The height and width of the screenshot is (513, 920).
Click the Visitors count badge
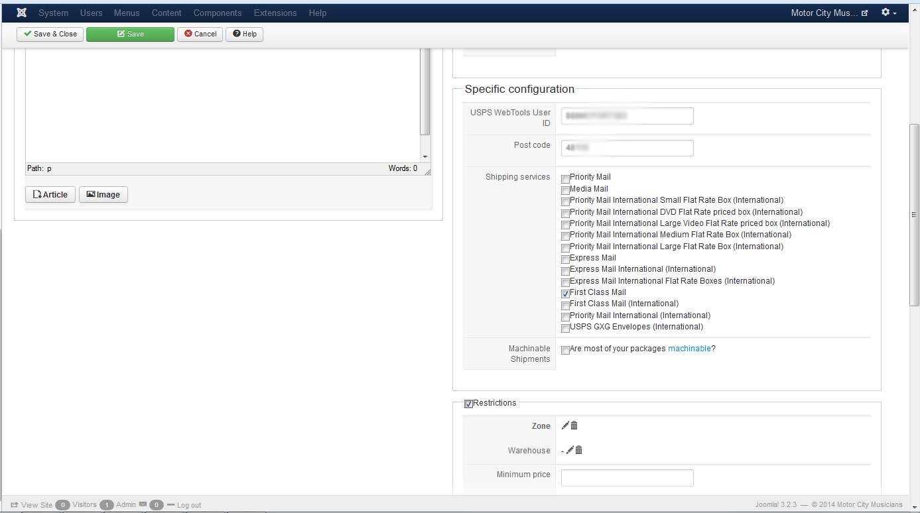[62, 505]
